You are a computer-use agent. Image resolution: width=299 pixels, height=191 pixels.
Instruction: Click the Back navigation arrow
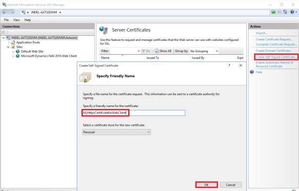(x=5, y=12)
